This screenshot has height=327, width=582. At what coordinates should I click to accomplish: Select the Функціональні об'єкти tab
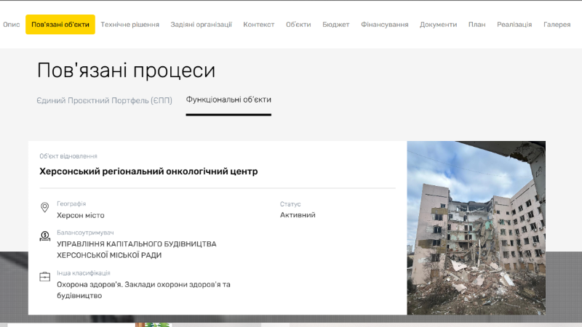click(228, 100)
